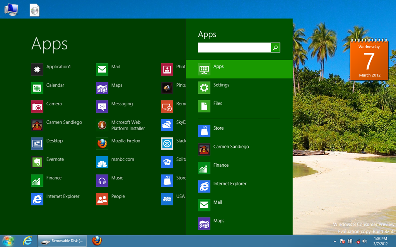Click Removable Disk taskbar button
396x247 pixels.
[x=62, y=241]
